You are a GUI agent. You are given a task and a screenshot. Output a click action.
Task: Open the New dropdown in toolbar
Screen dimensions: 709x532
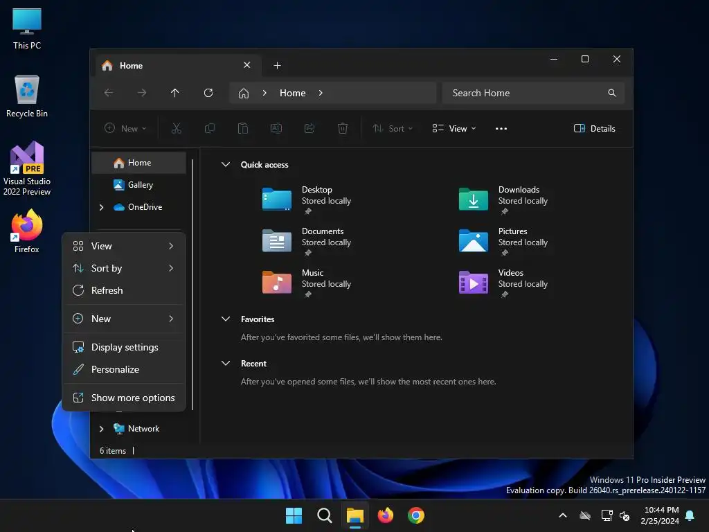(x=125, y=128)
